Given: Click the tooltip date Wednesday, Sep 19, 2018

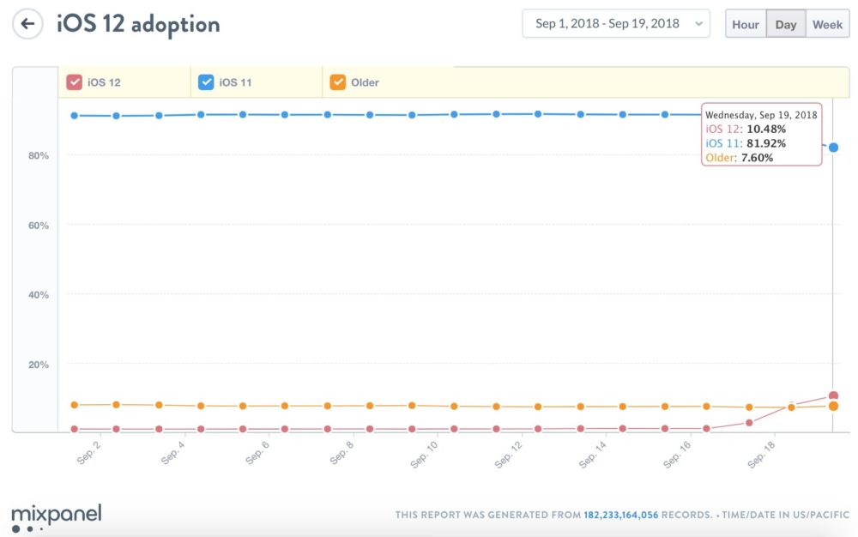Looking at the screenshot, I should point(761,115).
